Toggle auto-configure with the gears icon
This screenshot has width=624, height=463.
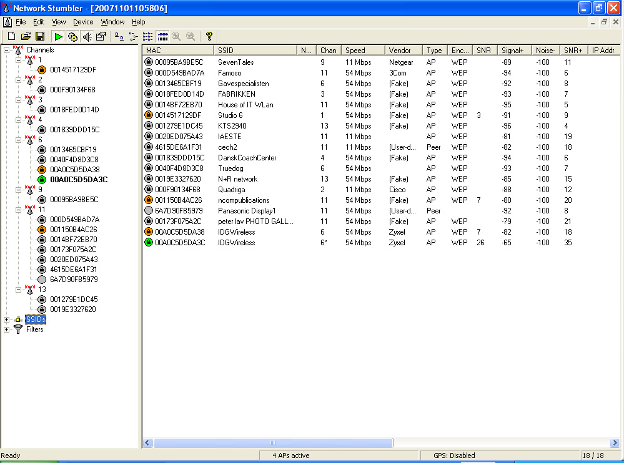(x=72, y=37)
